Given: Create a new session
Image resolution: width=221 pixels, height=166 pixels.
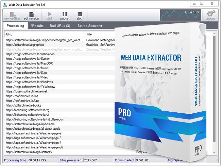Looking at the screenshot, I should coord(12,16).
